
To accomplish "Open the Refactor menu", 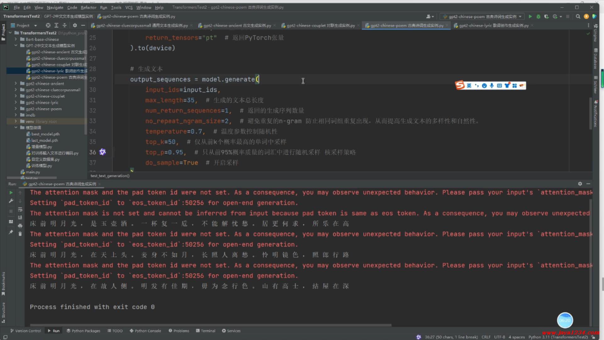I will tap(88, 7).
